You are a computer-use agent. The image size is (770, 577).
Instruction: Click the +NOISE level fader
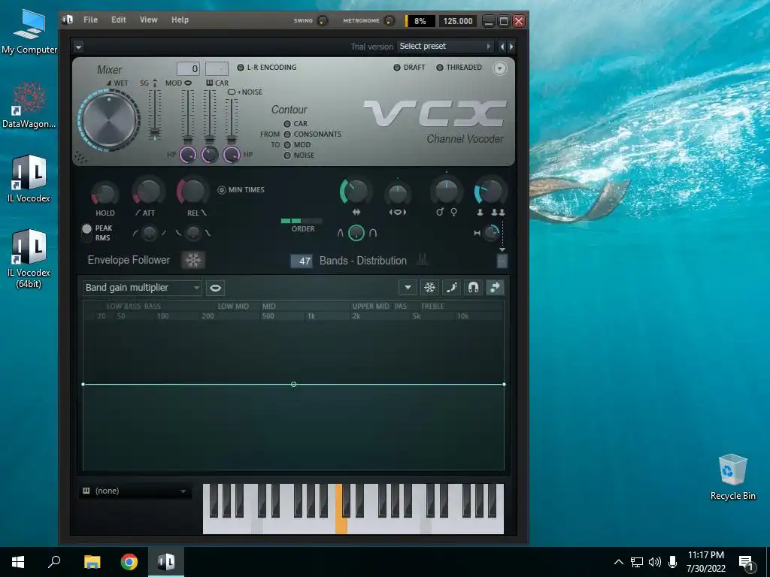(x=232, y=122)
